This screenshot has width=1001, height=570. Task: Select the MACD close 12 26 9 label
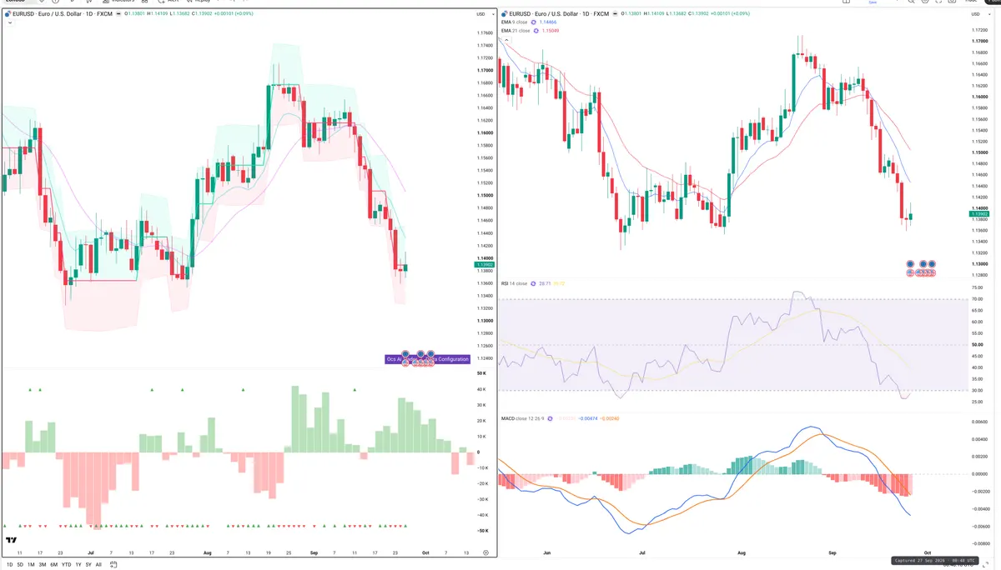click(522, 418)
